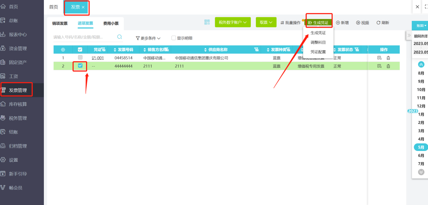
Task: Collapse the period panel with » arrow
Action: click(x=409, y=35)
